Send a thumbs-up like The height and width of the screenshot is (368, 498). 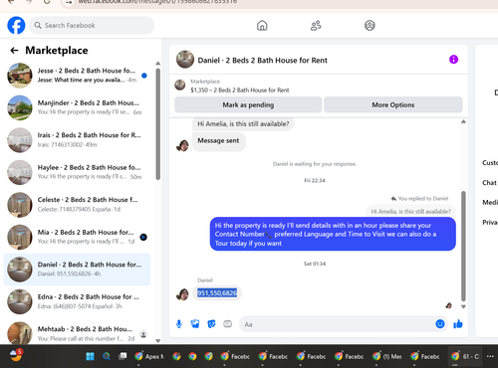458,324
